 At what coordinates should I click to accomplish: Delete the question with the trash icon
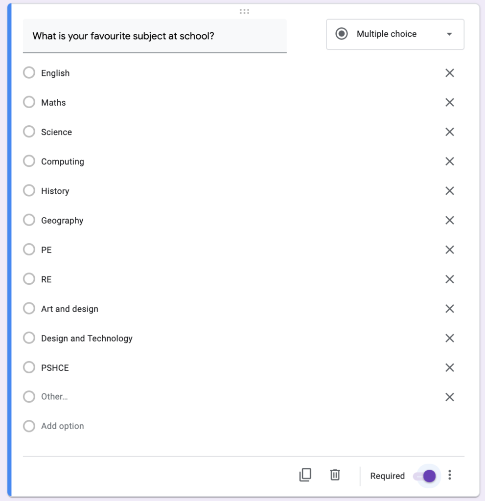point(335,475)
